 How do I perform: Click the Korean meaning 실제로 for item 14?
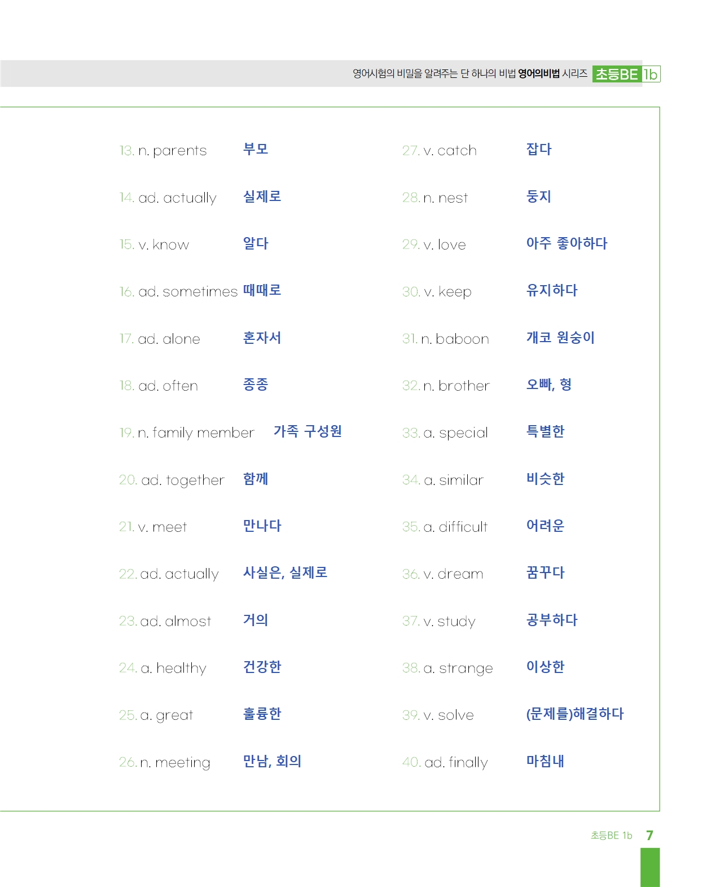[262, 196]
